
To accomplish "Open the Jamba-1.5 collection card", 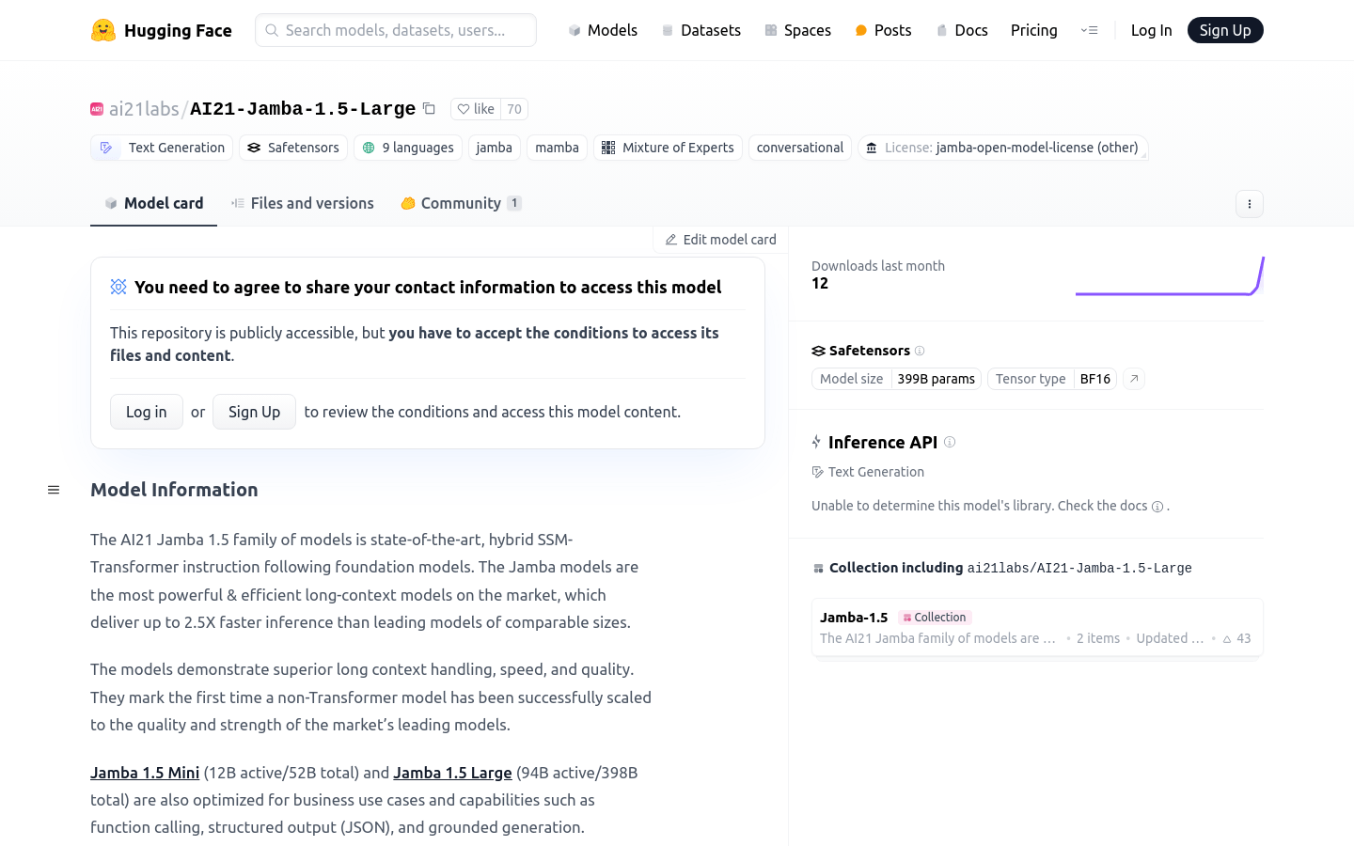I will coord(1037,627).
